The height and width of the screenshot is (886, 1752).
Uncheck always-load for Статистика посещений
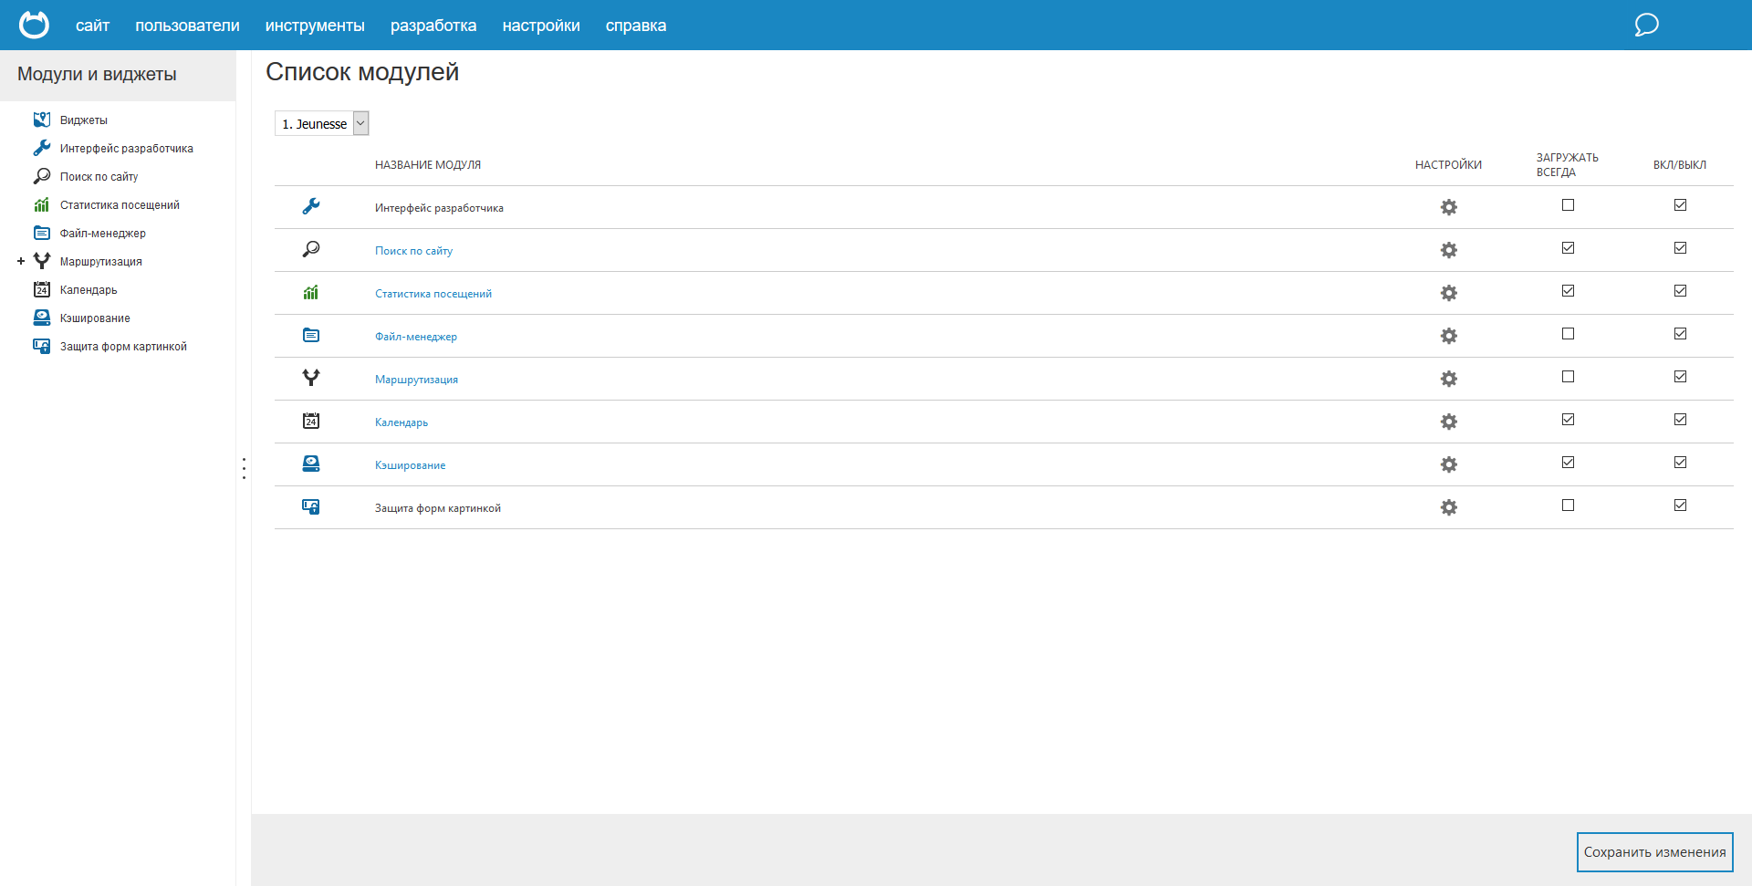pyautogui.click(x=1568, y=291)
